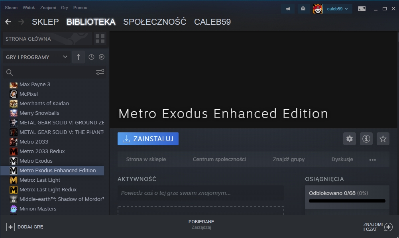Click Znajdź grupy link
This screenshot has height=238, width=399.
pyautogui.click(x=289, y=159)
